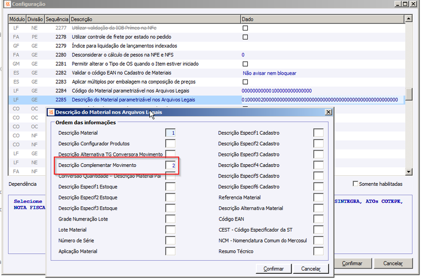Click the Código EAN order field

pos(318,219)
